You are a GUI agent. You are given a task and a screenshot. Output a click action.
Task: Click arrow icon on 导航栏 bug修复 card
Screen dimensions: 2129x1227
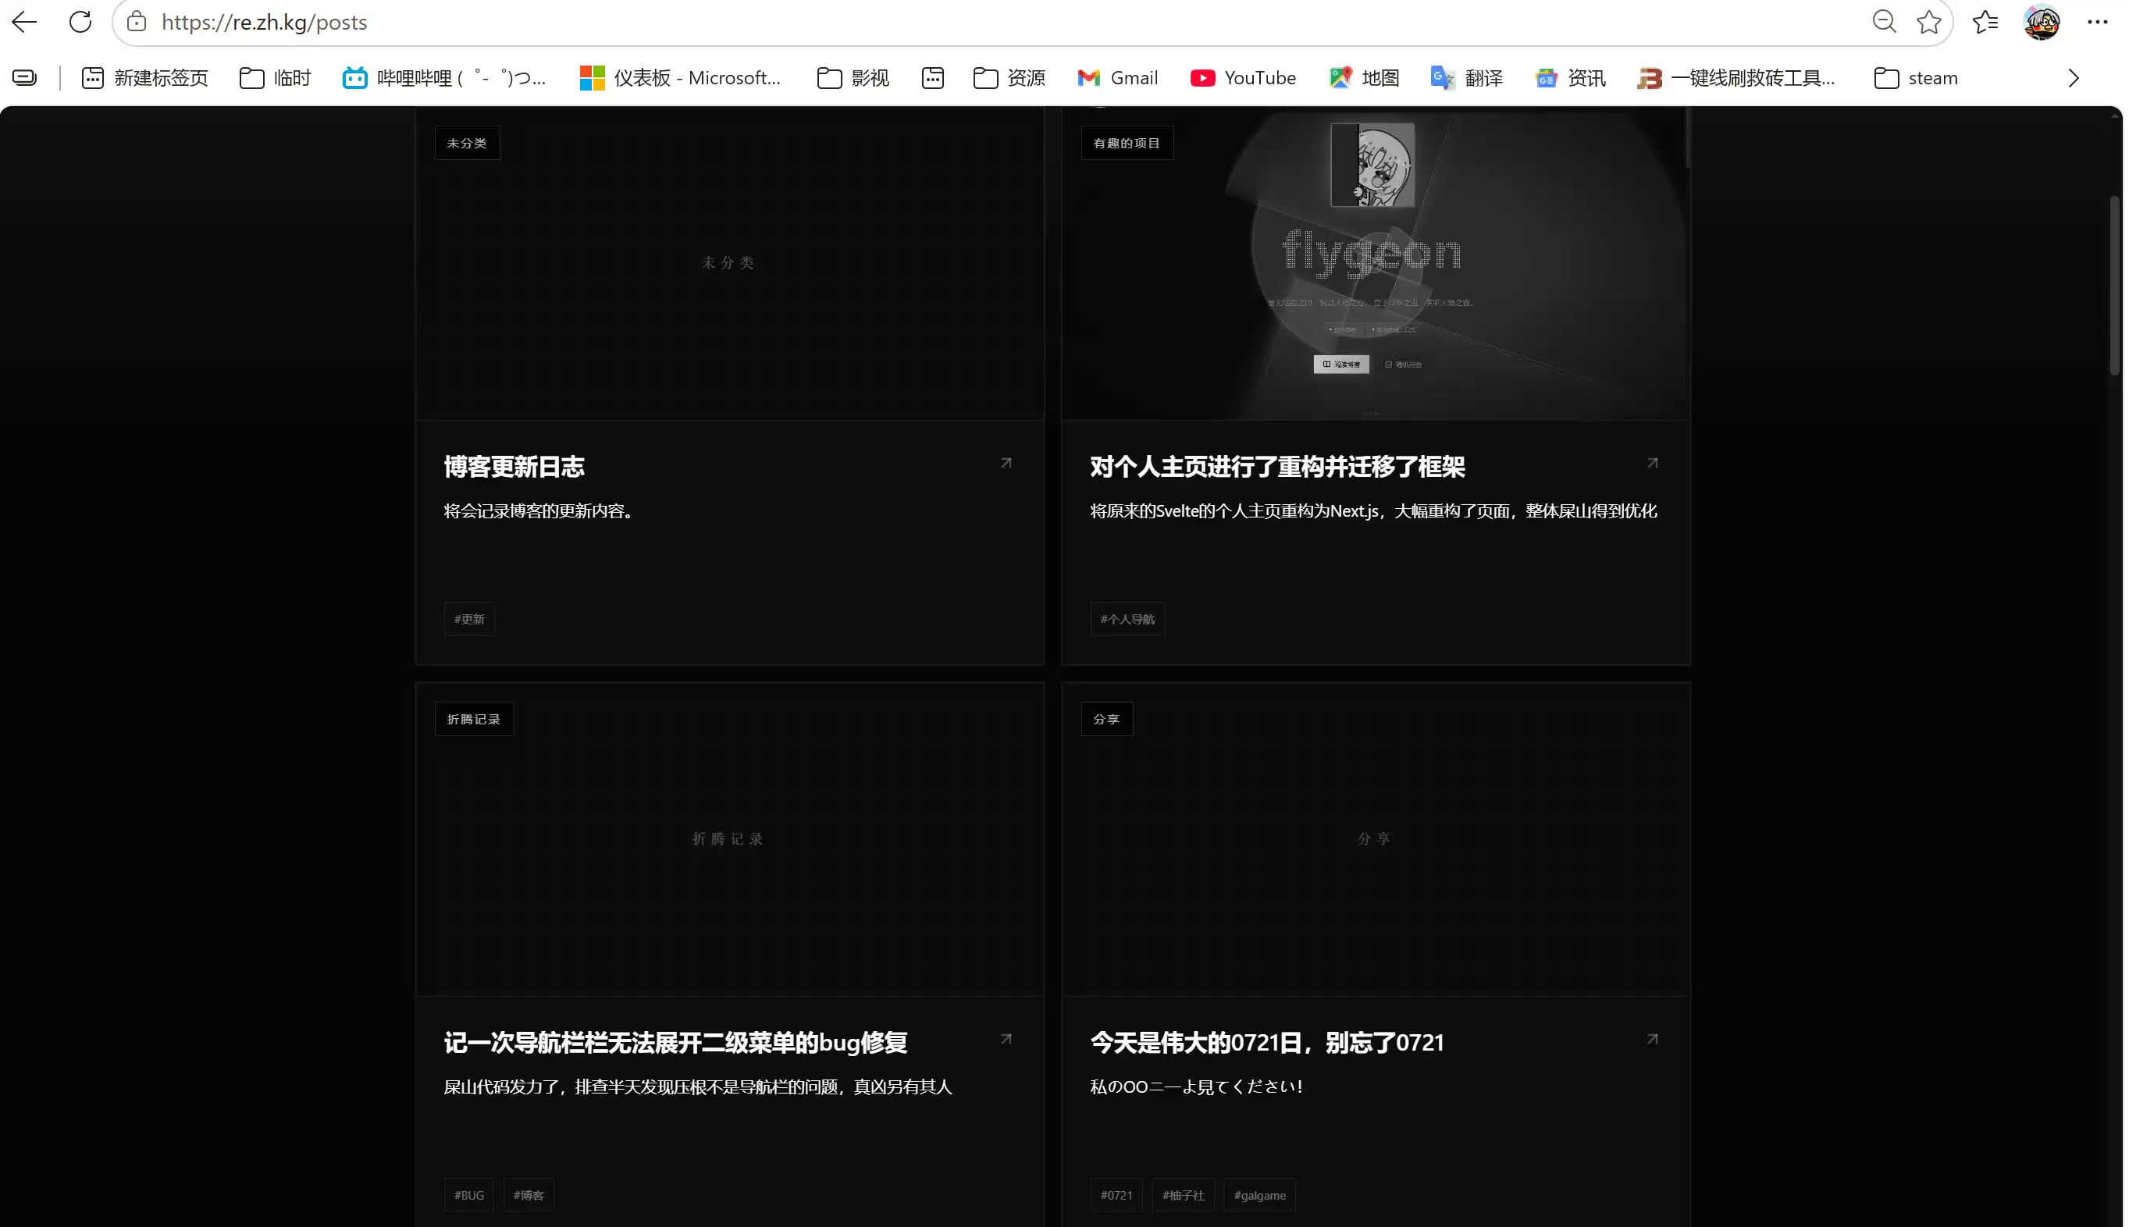click(x=1006, y=1039)
